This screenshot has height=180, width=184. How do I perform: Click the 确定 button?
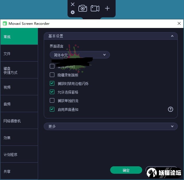click(x=126, y=170)
